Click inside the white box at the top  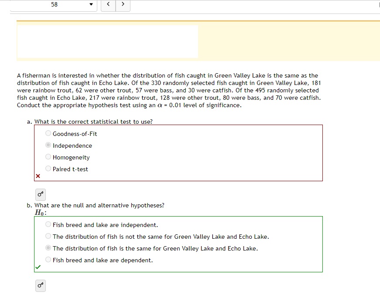click(x=107, y=41)
